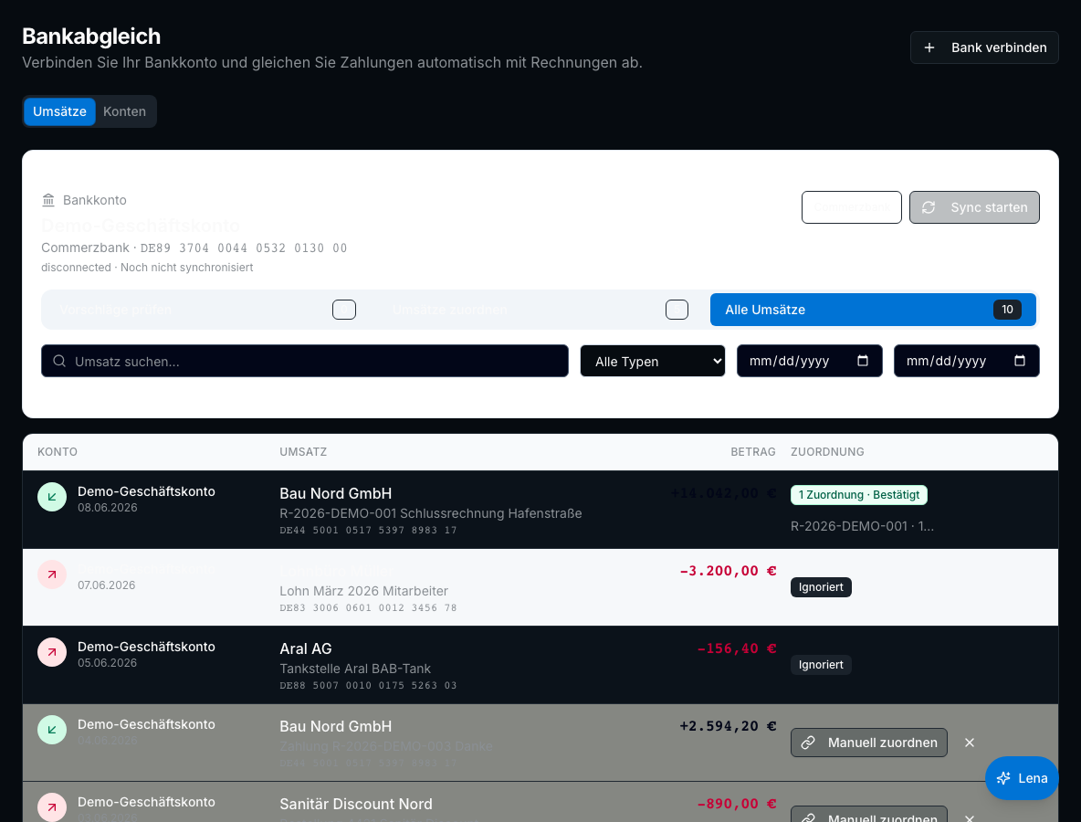Image resolution: width=1081 pixels, height=822 pixels.
Task: Select the Alle Umsätze filter tab
Action: pyautogui.click(x=873, y=310)
